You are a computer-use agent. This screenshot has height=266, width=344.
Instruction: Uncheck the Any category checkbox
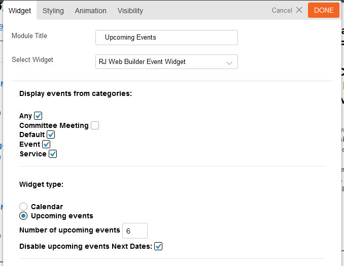38,116
